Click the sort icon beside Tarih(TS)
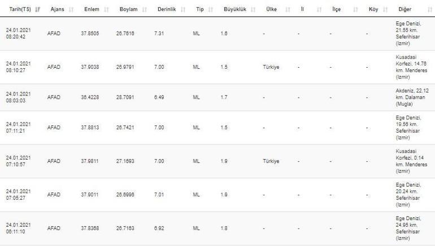The image size is (435, 246). pyautogui.click(x=37, y=10)
